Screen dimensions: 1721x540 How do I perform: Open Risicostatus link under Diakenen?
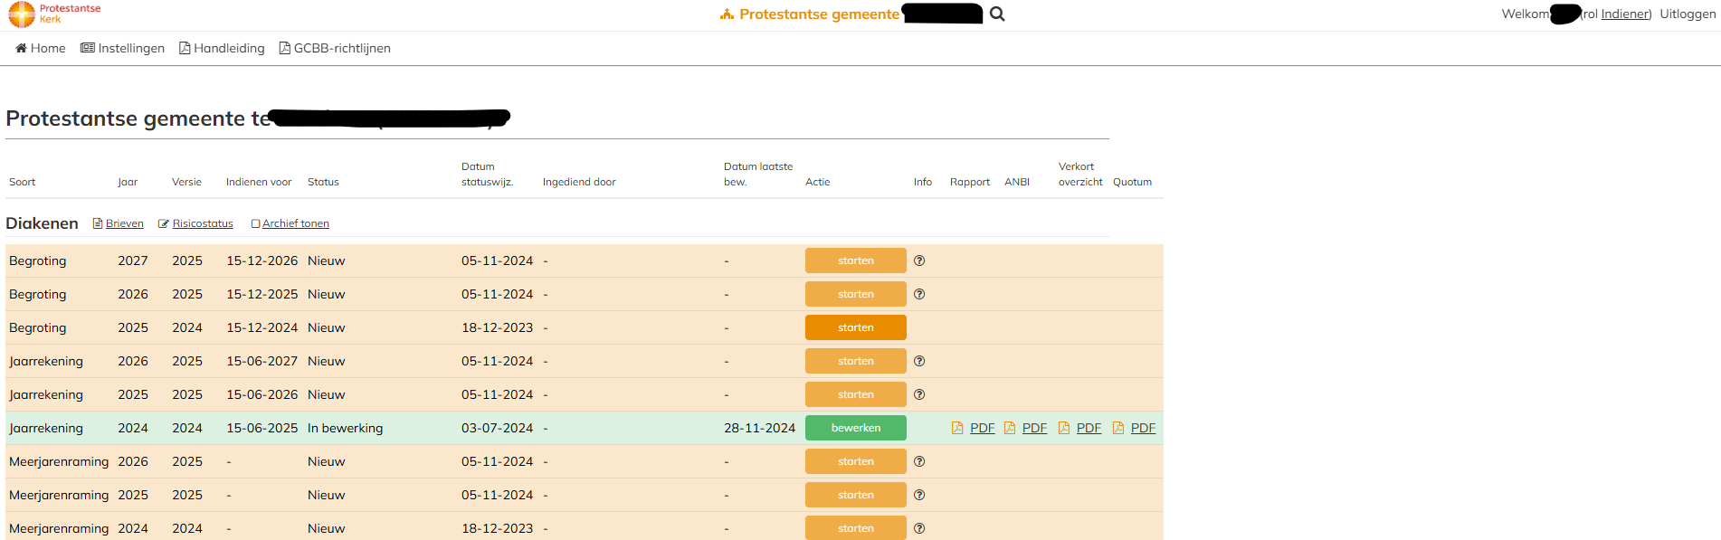pos(202,223)
